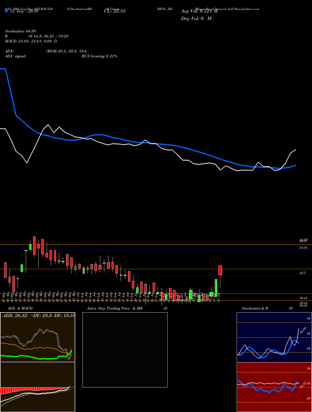312x412 pixels.
Task: Click the 'SI 14/3: 36.52 / 59.23' value
Action: point(49,36)
